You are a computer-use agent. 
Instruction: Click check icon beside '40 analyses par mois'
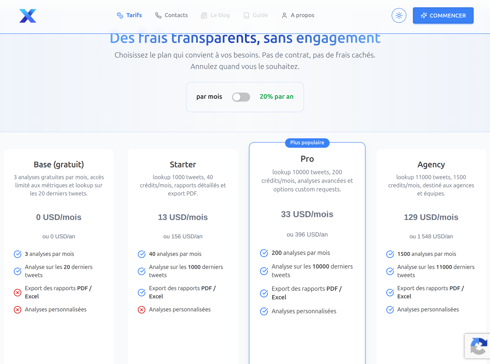142,254
